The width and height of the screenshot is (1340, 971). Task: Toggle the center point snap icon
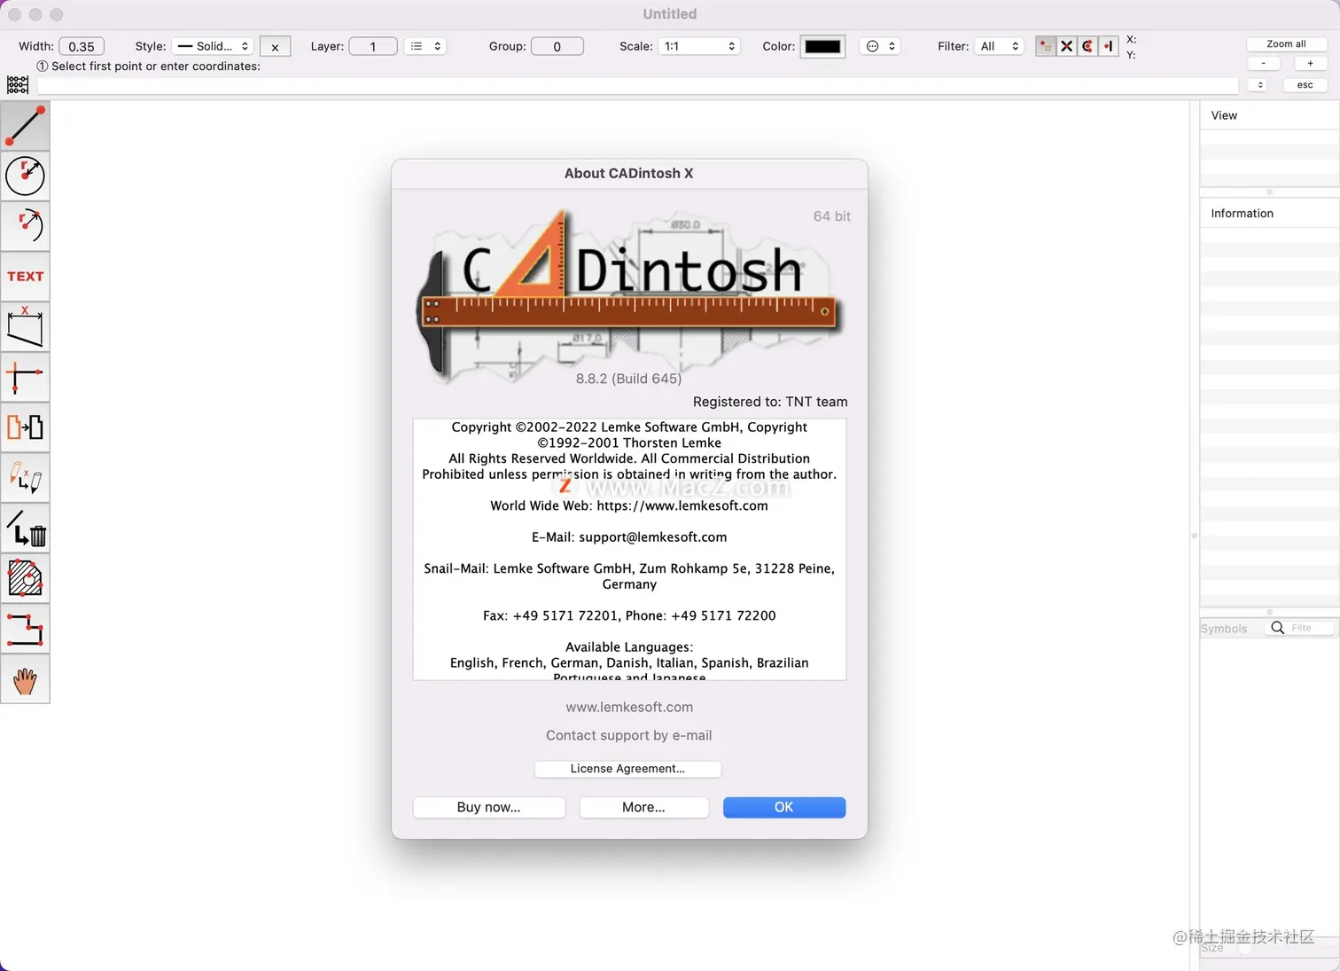pos(1087,46)
